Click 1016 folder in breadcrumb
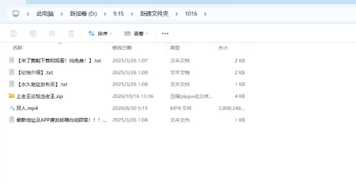 pos(191,14)
